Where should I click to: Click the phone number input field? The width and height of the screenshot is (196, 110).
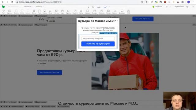[98, 38]
